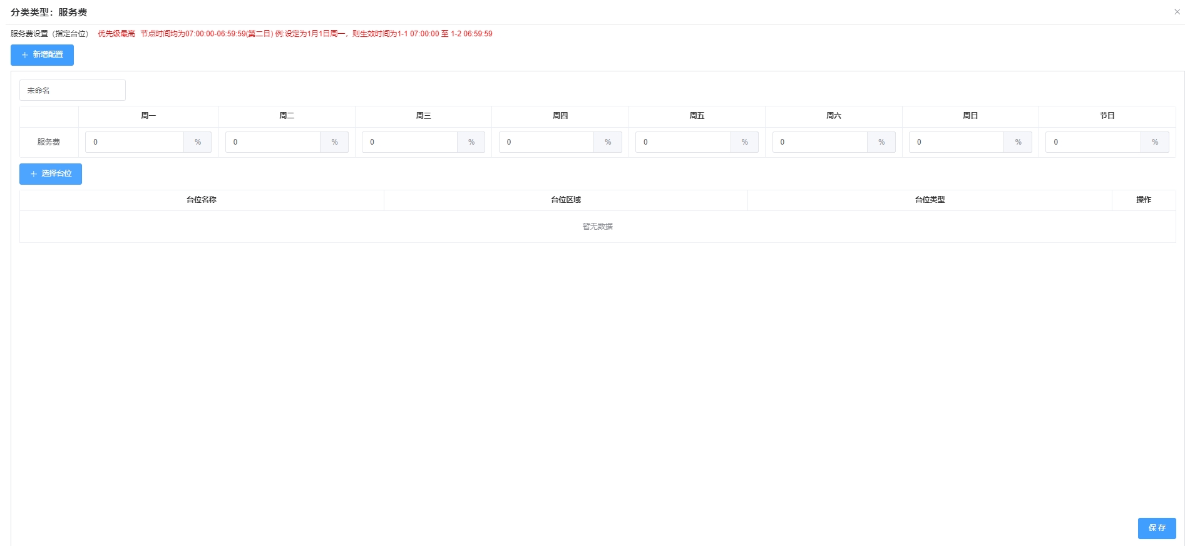The height and width of the screenshot is (546, 1185).
Task: Click the 周五 service fee input
Action: point(683,142)
